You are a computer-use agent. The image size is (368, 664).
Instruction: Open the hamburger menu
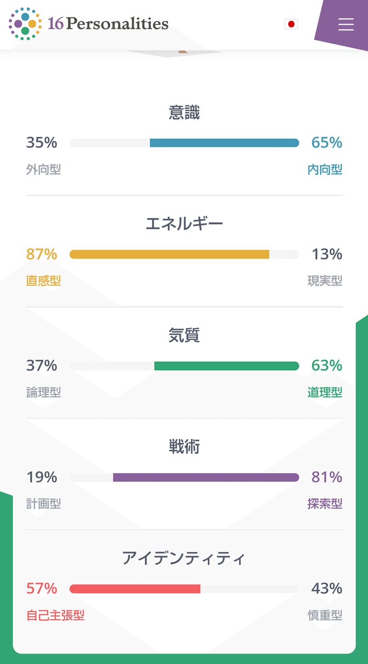pyautogui.click(x=346, y=25)
